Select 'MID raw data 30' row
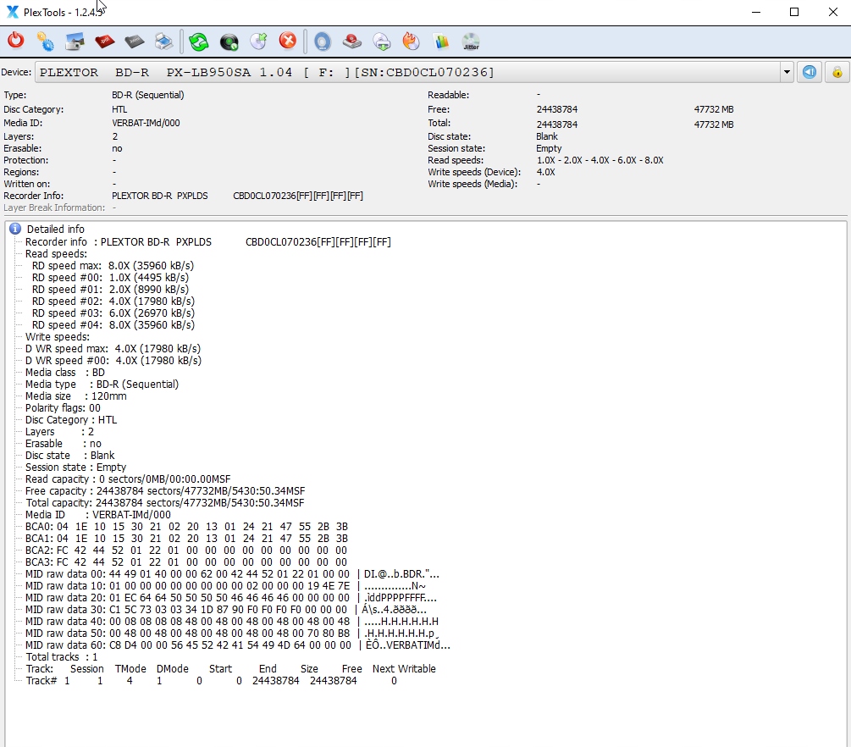The height and width of the screenshot is (747, 851). (x=226, y=610)
